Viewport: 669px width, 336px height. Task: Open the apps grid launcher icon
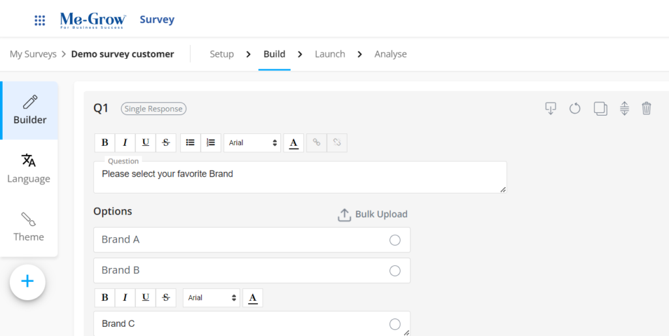click(x=40, y=20)
